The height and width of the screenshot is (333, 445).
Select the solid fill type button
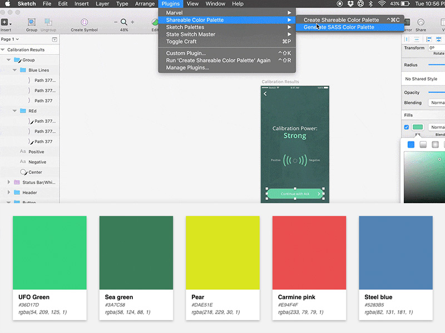click(x=411, y=145)
